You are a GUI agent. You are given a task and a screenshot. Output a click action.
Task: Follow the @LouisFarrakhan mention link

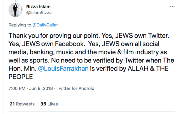(63, 68)
